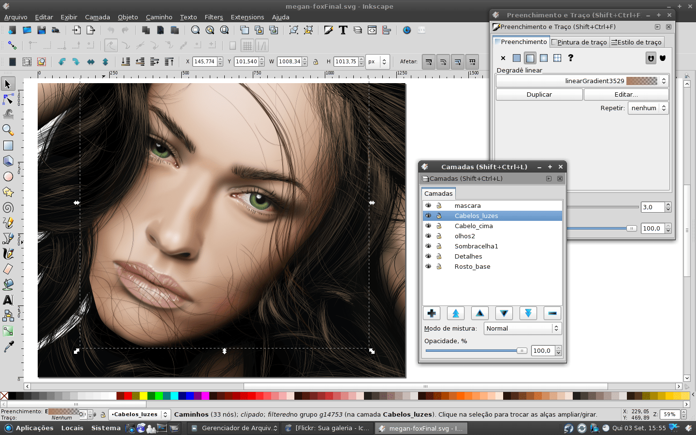The width and height of the screenshot is (696, 435).
Task: Click the Duplicar gradient button
Action: coord(539,94)
